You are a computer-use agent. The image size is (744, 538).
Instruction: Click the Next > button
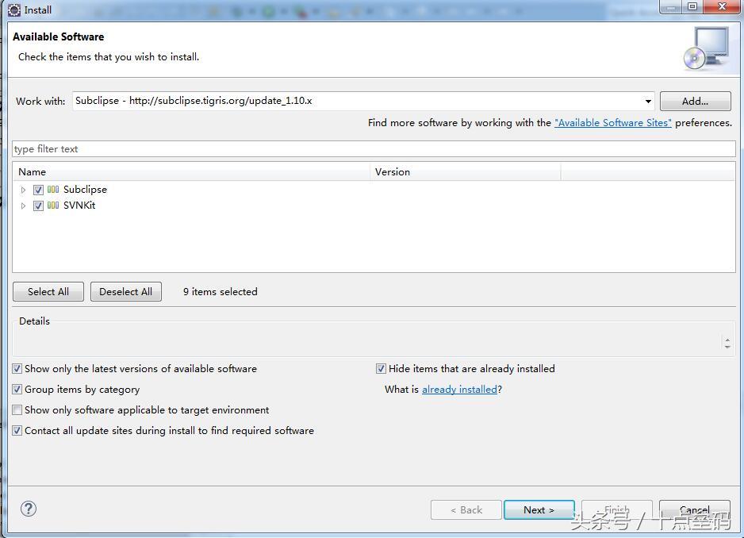point(539,510)
